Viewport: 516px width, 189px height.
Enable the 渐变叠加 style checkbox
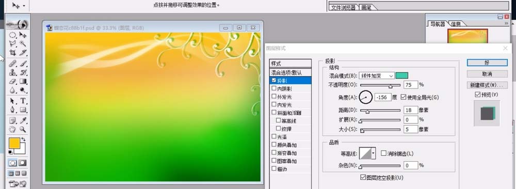point(274,153)
